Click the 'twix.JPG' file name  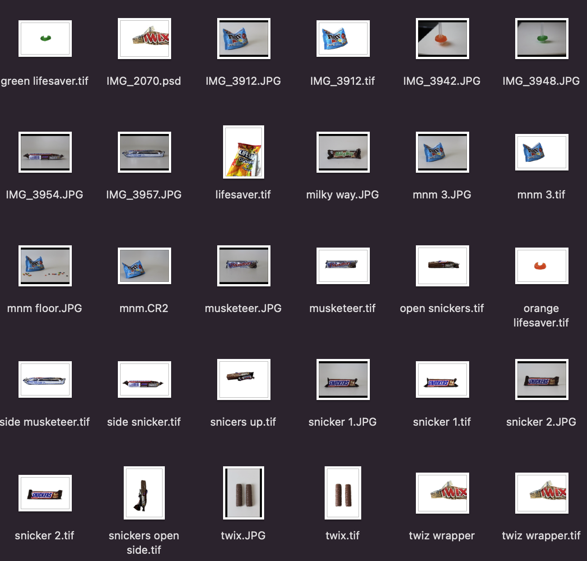pos(243,536)
